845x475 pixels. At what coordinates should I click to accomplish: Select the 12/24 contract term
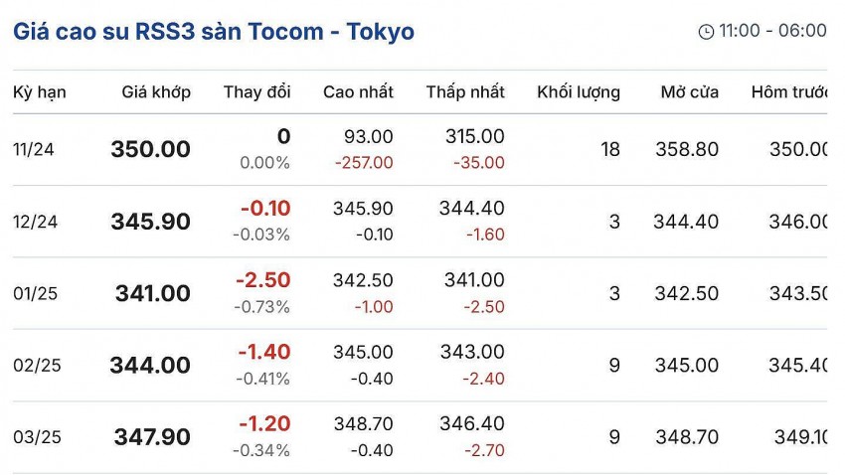pos(35,222)
